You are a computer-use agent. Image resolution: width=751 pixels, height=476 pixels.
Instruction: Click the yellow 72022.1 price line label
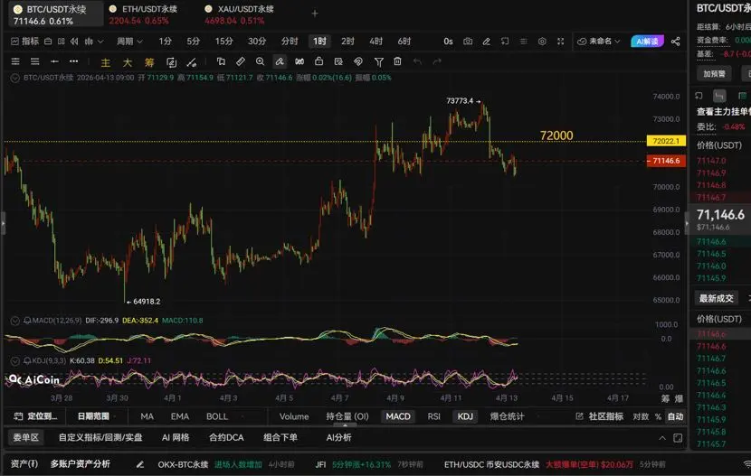[x=666, y=141]
